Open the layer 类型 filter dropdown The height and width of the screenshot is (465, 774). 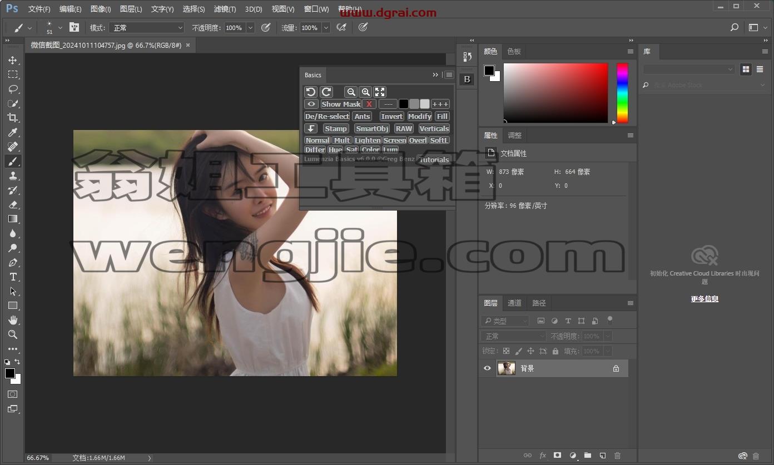coord(505,321)
